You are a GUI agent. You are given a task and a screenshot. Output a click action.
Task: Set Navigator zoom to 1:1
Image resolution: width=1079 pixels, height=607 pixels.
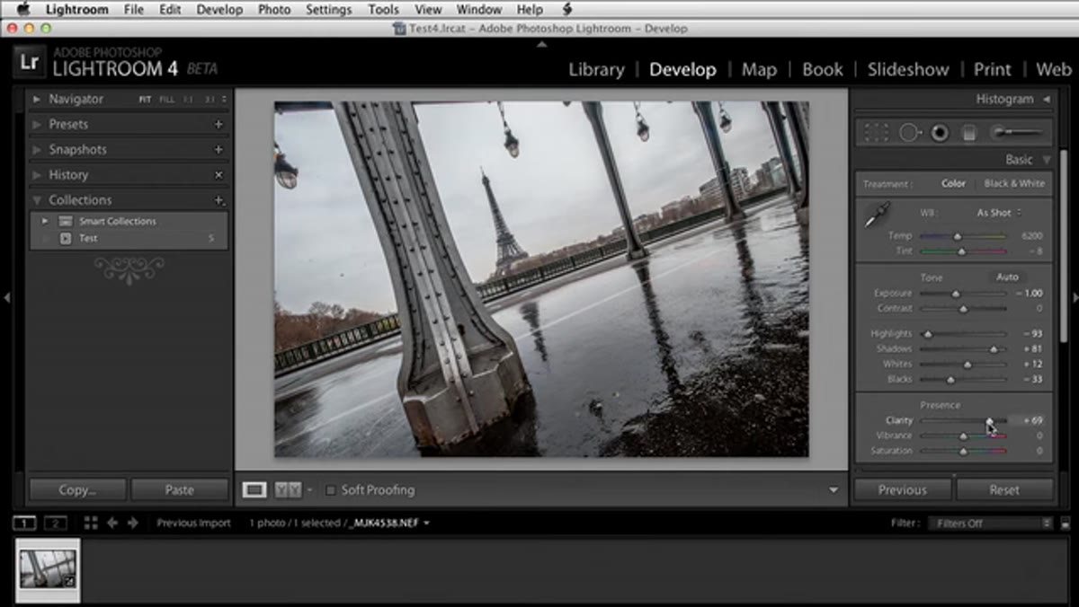(x=189, y=99)
